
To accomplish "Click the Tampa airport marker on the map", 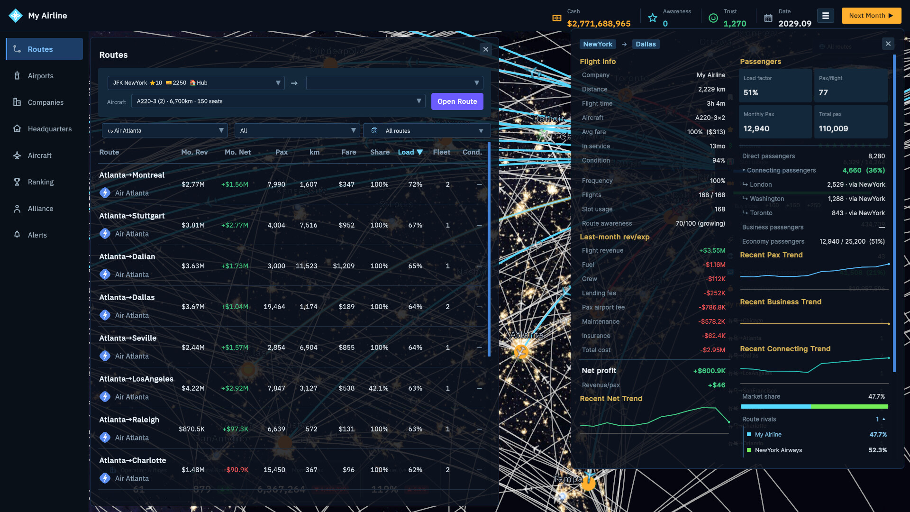I will (588, 484).
